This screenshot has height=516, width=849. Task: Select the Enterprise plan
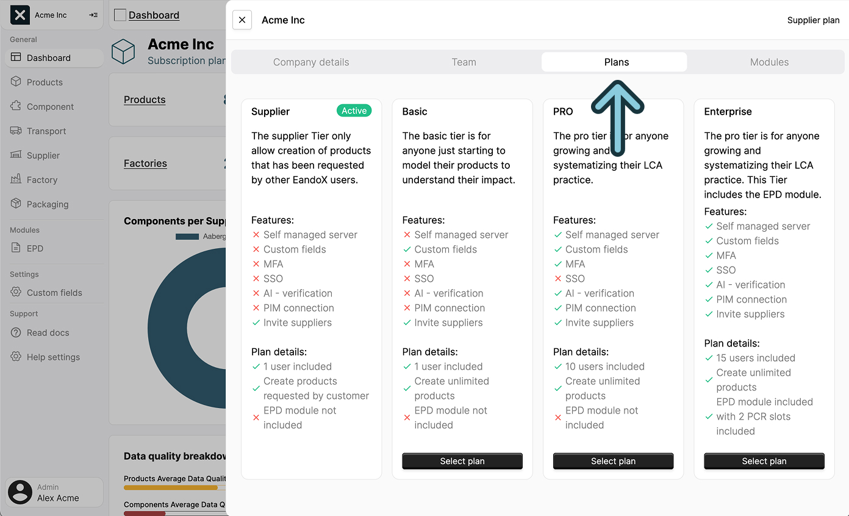click(x=764, y=461)
